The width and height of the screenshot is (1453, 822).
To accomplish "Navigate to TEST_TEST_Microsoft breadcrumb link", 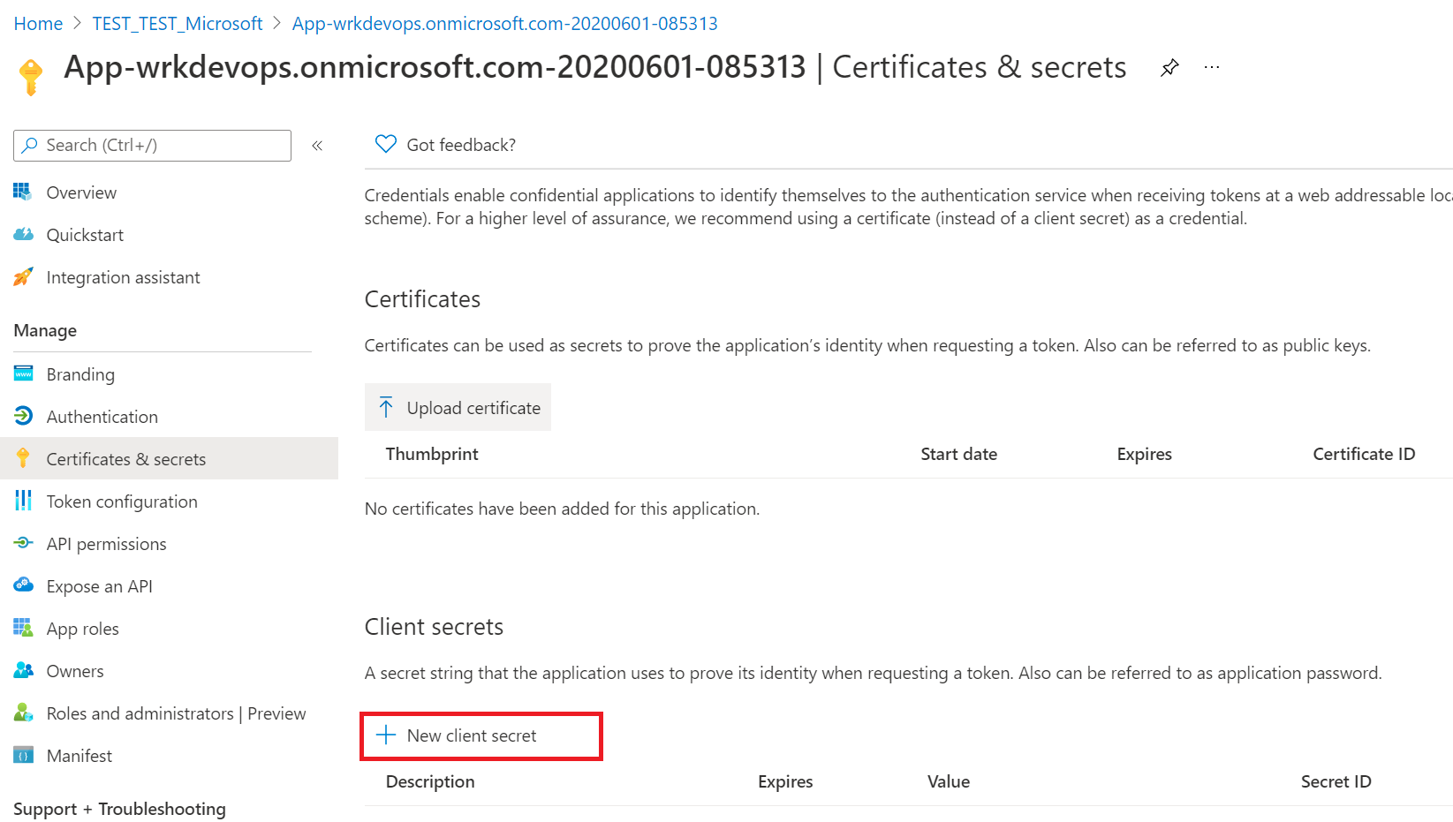I will (x=177, y=23).
